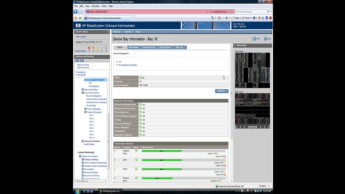Open the Wizards dropdown menu

tap(117, 32)
